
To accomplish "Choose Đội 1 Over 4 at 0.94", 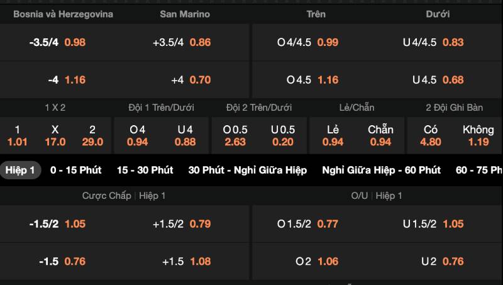I will point(137,135).
